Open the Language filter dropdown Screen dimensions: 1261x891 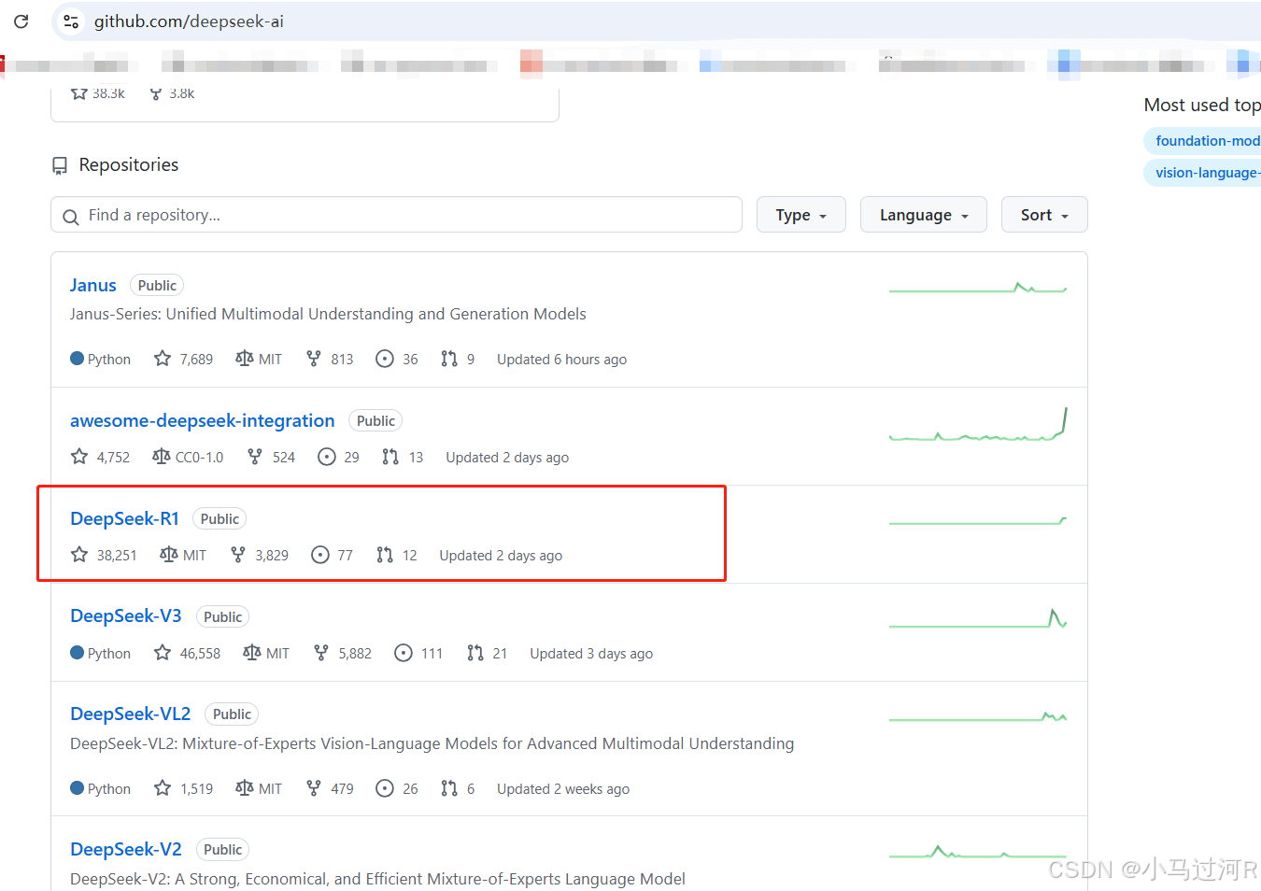coord(924,215)
